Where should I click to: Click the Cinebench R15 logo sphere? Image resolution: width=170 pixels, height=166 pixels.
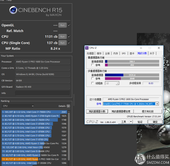pyautogui.click(x=13, y=10)
